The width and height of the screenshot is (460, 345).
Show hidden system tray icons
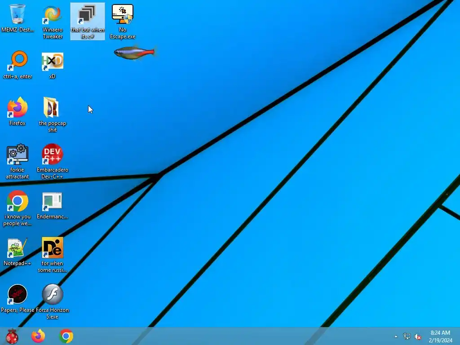tap(396, 336)
